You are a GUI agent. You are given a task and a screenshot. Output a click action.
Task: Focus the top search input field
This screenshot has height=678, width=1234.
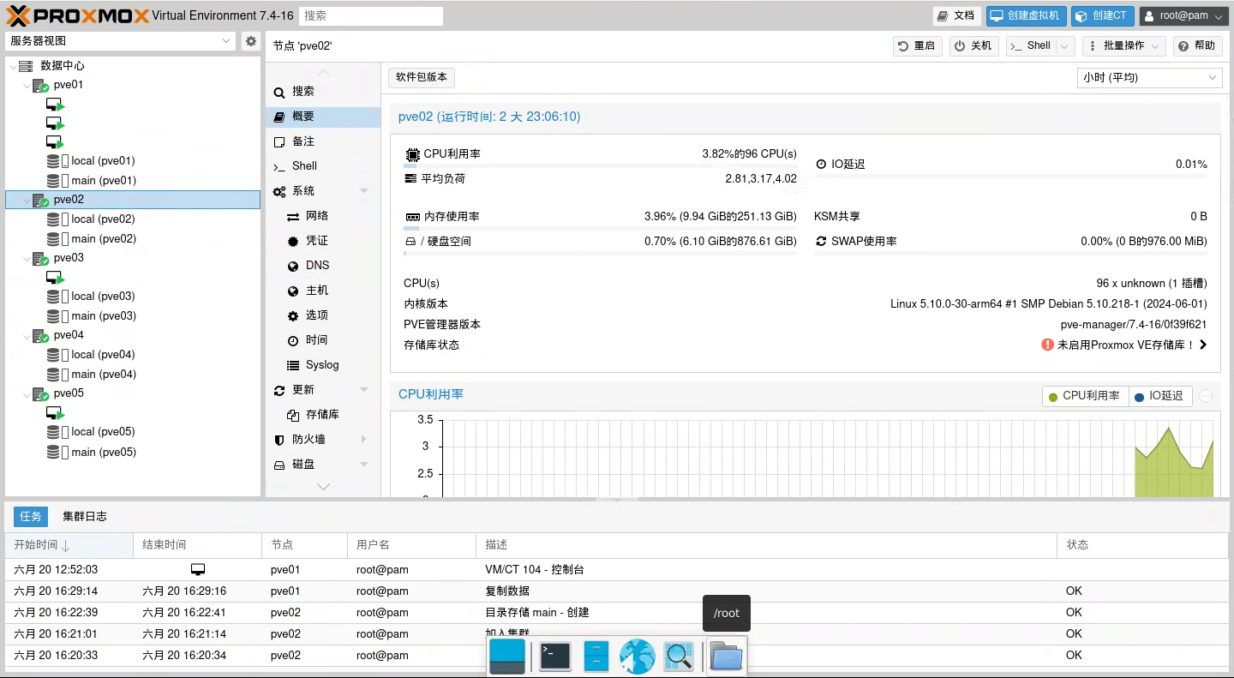(371, 15)
